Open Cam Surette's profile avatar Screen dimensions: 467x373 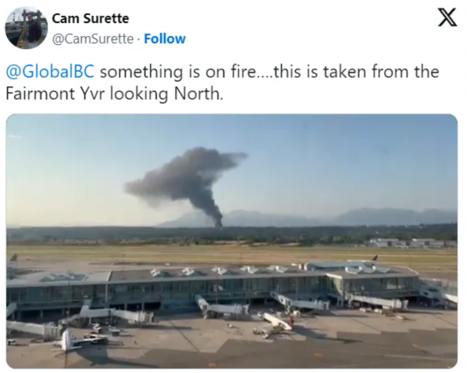tap(26, 28)
